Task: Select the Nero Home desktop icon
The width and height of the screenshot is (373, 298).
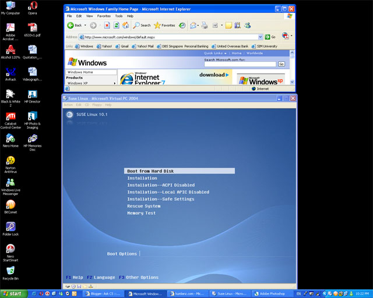Action: click(x=10, y=140)
